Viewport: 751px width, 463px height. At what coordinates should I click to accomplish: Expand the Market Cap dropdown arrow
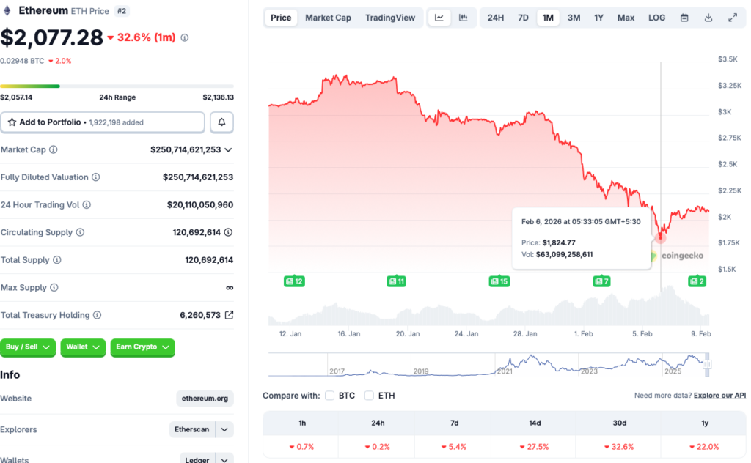(227, 149)
